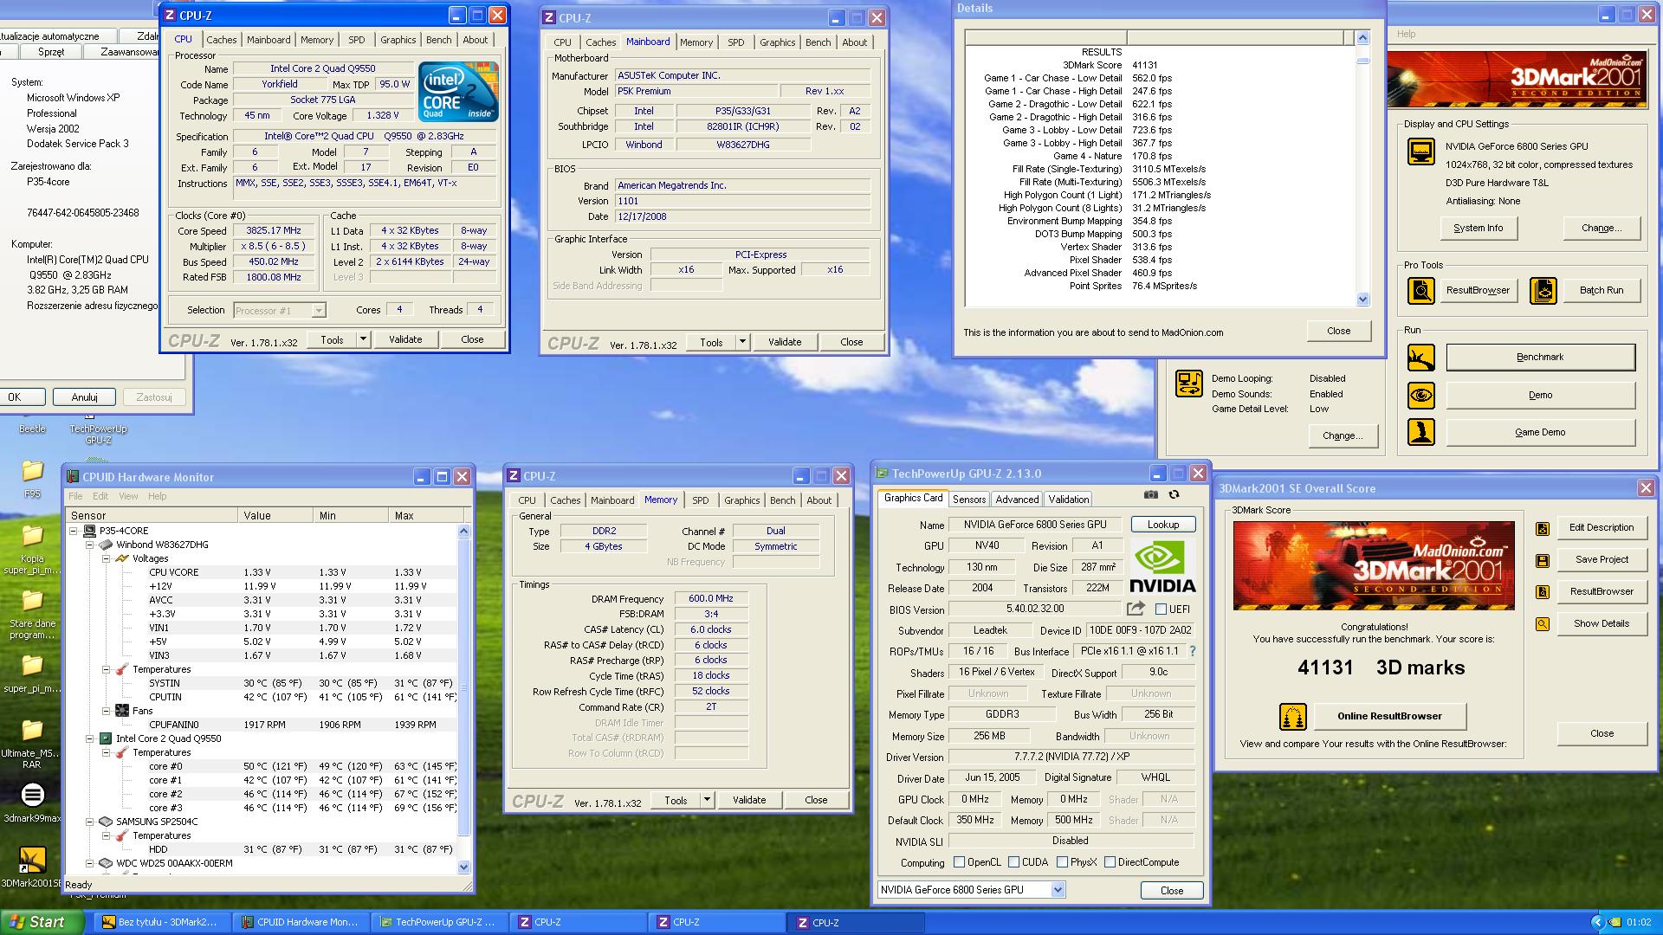This screenshot has height=935, width=1663.
Task: Switch to the TechPowerUp GPU-Z taskbar item
Action: [x=439, y=923]
